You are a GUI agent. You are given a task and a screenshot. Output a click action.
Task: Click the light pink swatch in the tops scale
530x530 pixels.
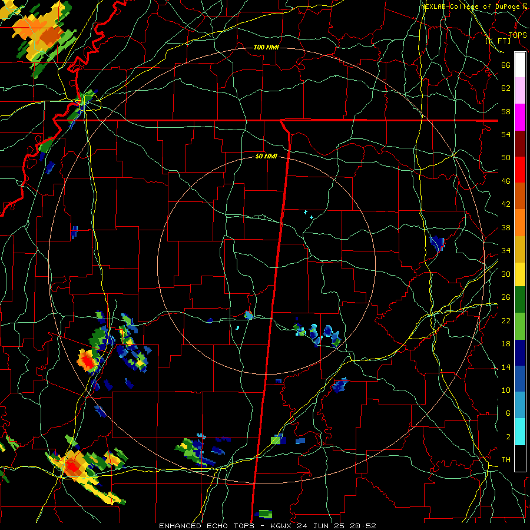point(520,91)
